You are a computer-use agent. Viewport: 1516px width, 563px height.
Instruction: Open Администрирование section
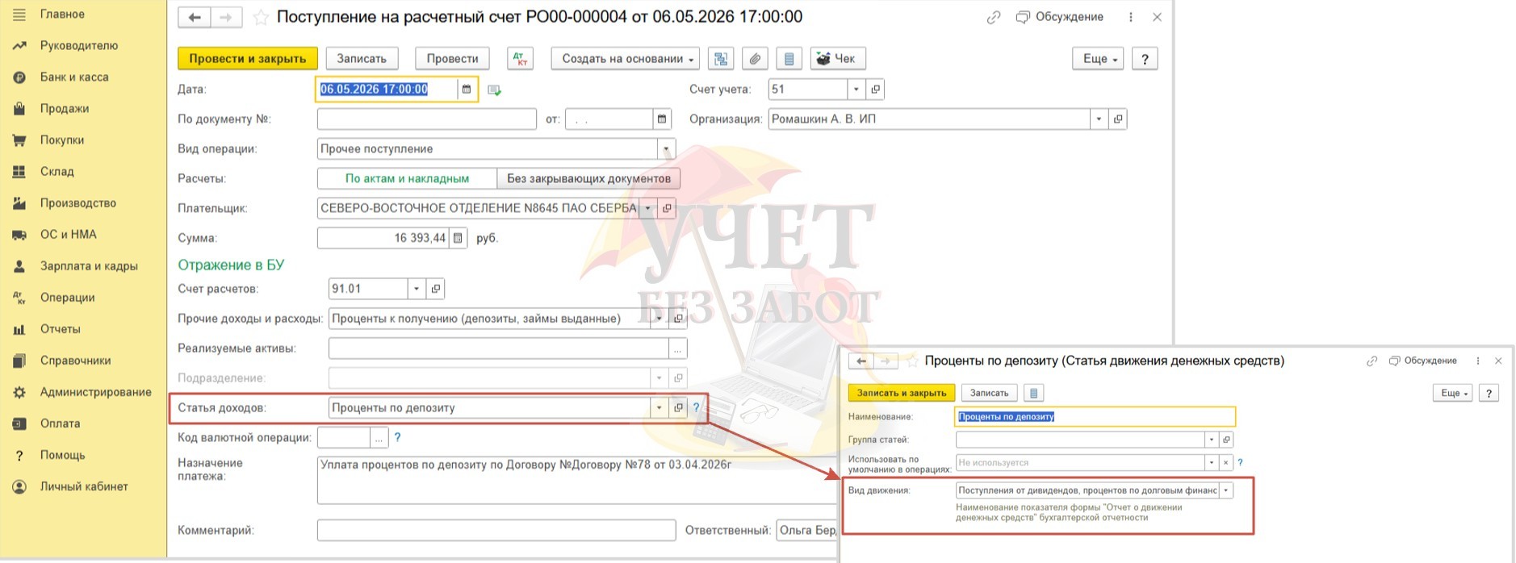[96, 392]
